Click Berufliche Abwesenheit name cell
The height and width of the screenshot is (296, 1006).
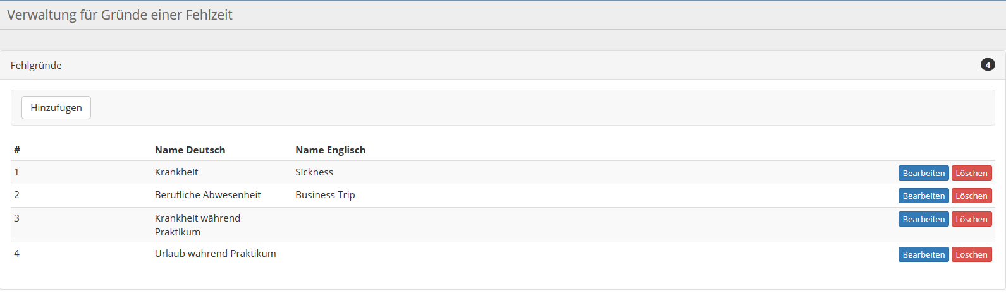[x=207, y=195]
